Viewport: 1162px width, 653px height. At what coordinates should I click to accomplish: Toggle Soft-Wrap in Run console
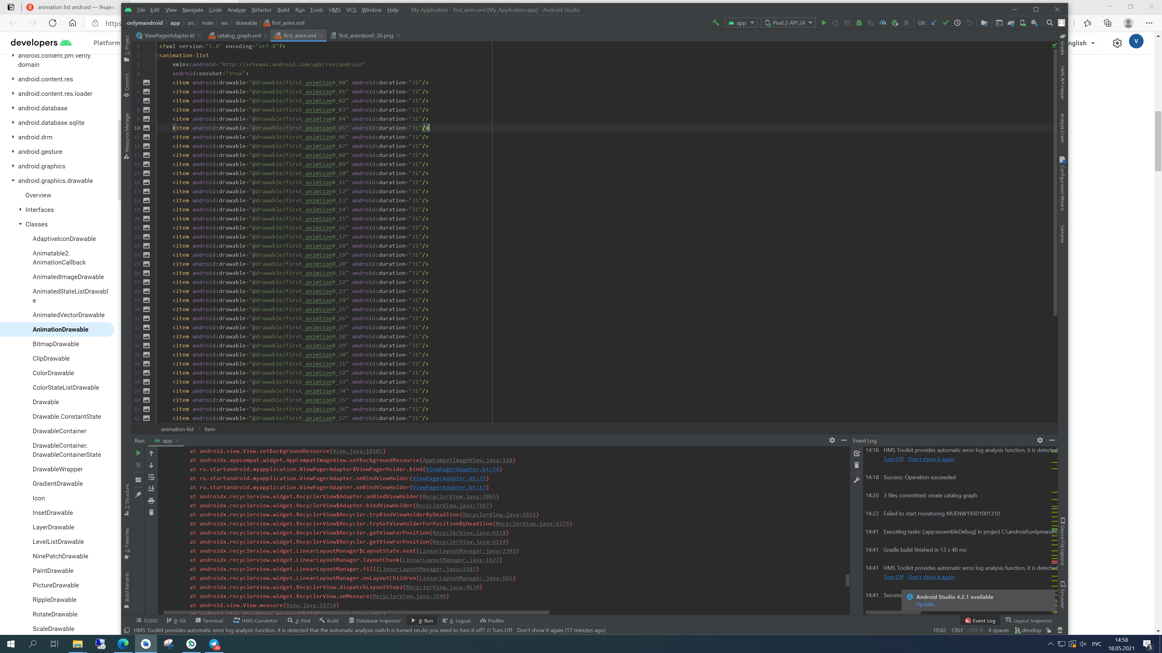tap(151, 477)
